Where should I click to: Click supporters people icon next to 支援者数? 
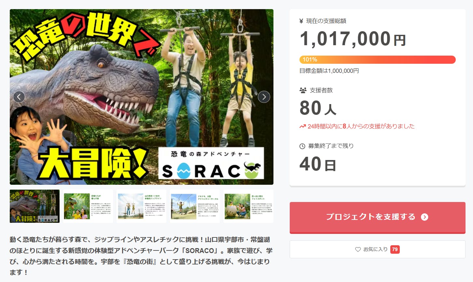tap(303, 90)
